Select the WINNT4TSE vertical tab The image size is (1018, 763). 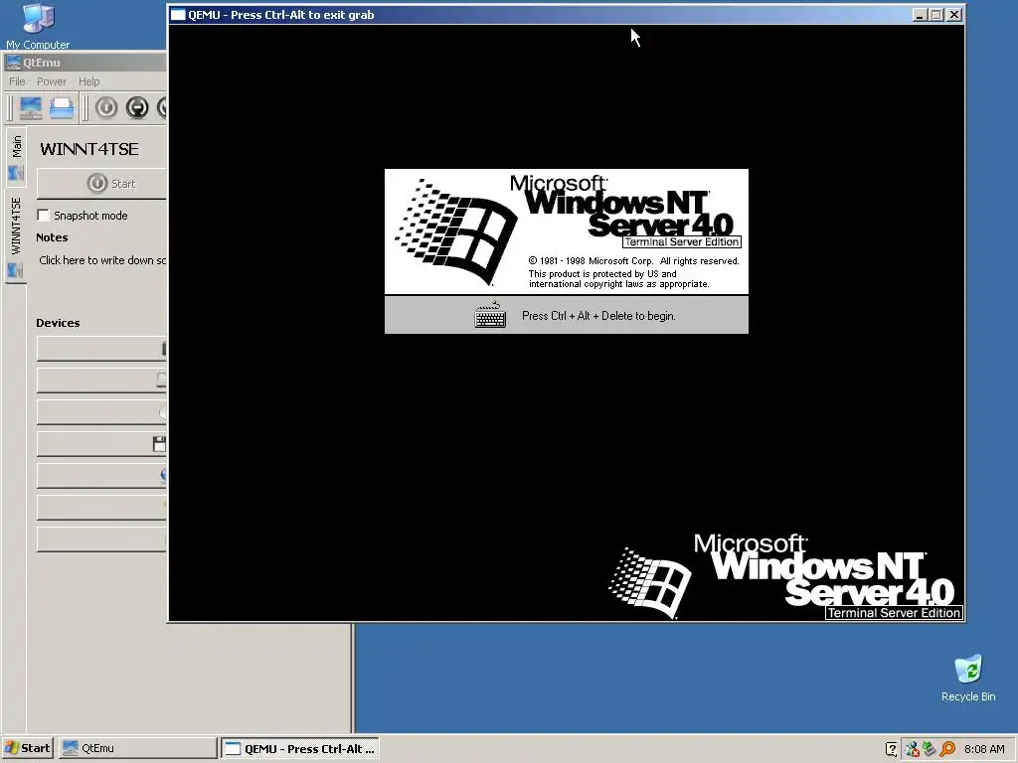pos(16,236)
